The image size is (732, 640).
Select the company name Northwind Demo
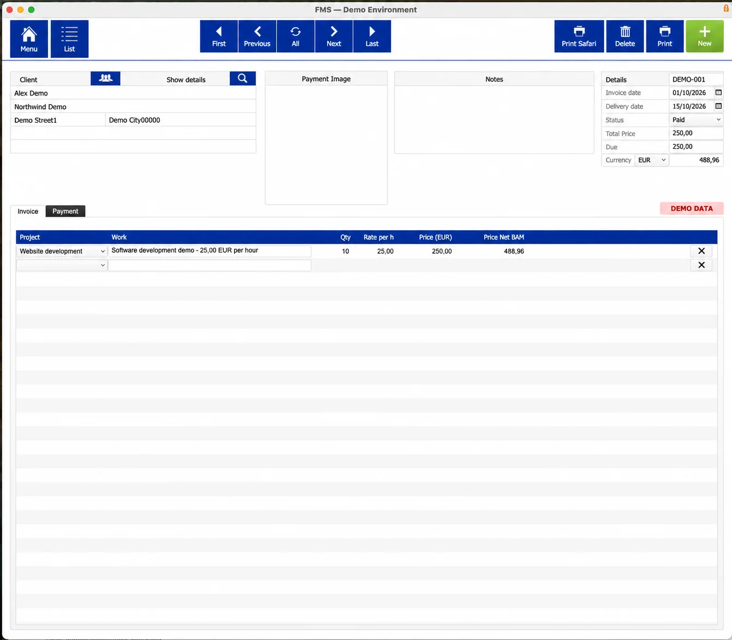133,107
